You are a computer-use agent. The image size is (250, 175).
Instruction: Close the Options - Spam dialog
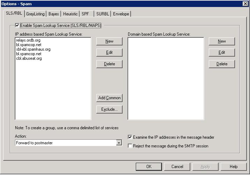point(245,4)
